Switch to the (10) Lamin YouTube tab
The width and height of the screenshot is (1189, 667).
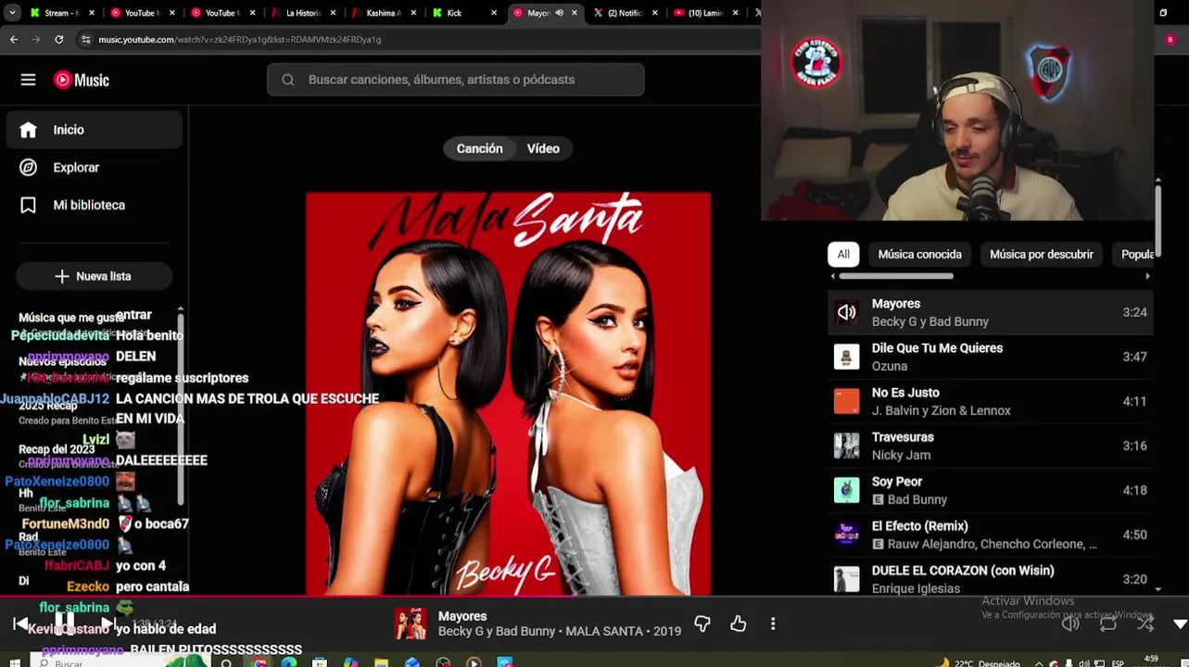point(705,13)
